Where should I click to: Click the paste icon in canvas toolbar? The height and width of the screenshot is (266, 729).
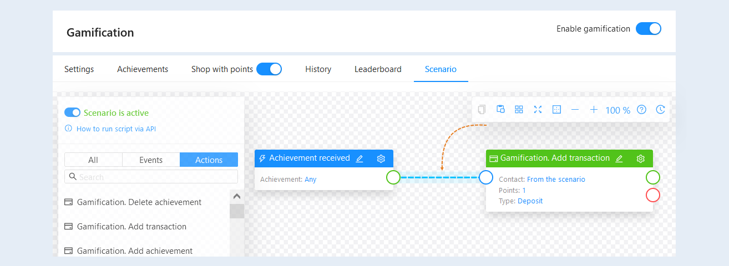[500, 110]
